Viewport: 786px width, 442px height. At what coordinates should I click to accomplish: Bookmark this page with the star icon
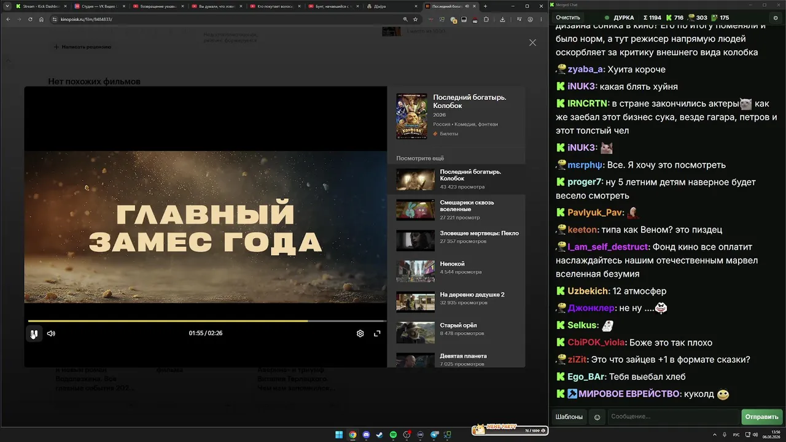point(415,19)
